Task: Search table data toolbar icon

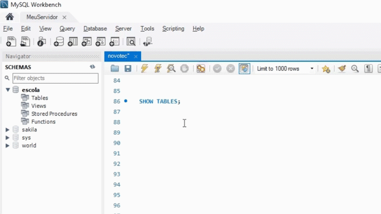Action: tap(131, 41)
